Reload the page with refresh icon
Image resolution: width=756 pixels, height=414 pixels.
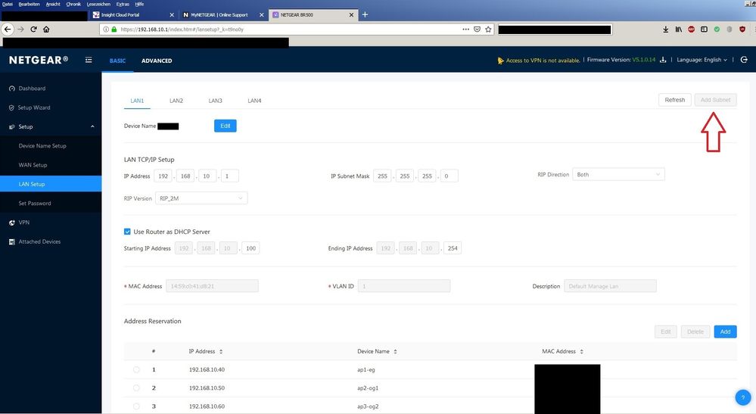(x=34, y=30)
